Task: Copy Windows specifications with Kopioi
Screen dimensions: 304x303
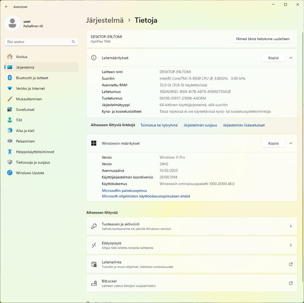Action: [x=273, y=143]
